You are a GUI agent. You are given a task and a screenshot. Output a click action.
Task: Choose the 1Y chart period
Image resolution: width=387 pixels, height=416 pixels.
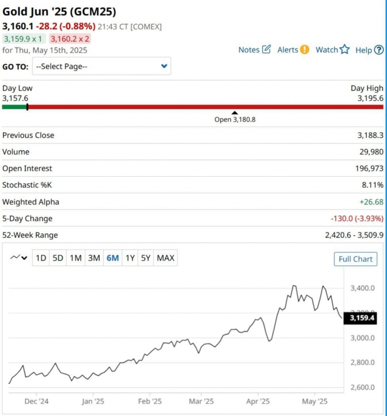coord(130,258)
